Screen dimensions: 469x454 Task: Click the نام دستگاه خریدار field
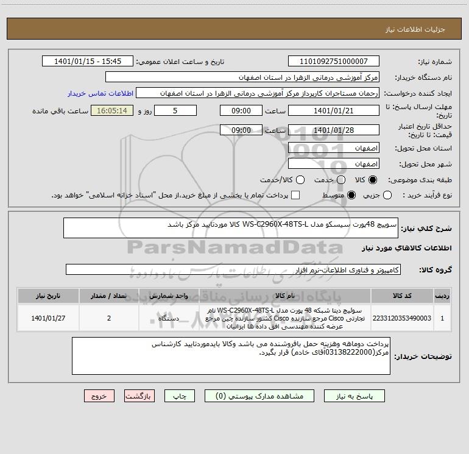click(242, 77)
